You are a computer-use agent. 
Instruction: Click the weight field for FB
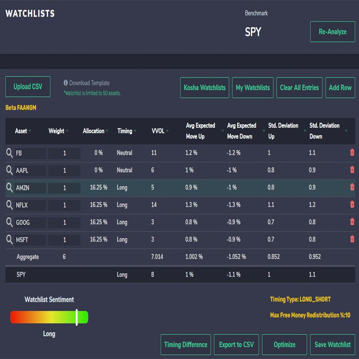click(x=64, y=153)
